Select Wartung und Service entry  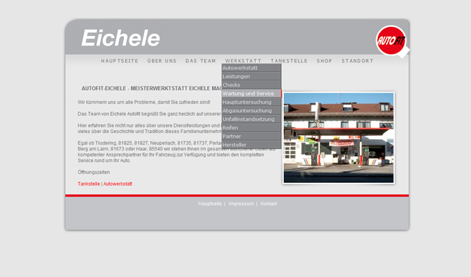coord(251,93)
